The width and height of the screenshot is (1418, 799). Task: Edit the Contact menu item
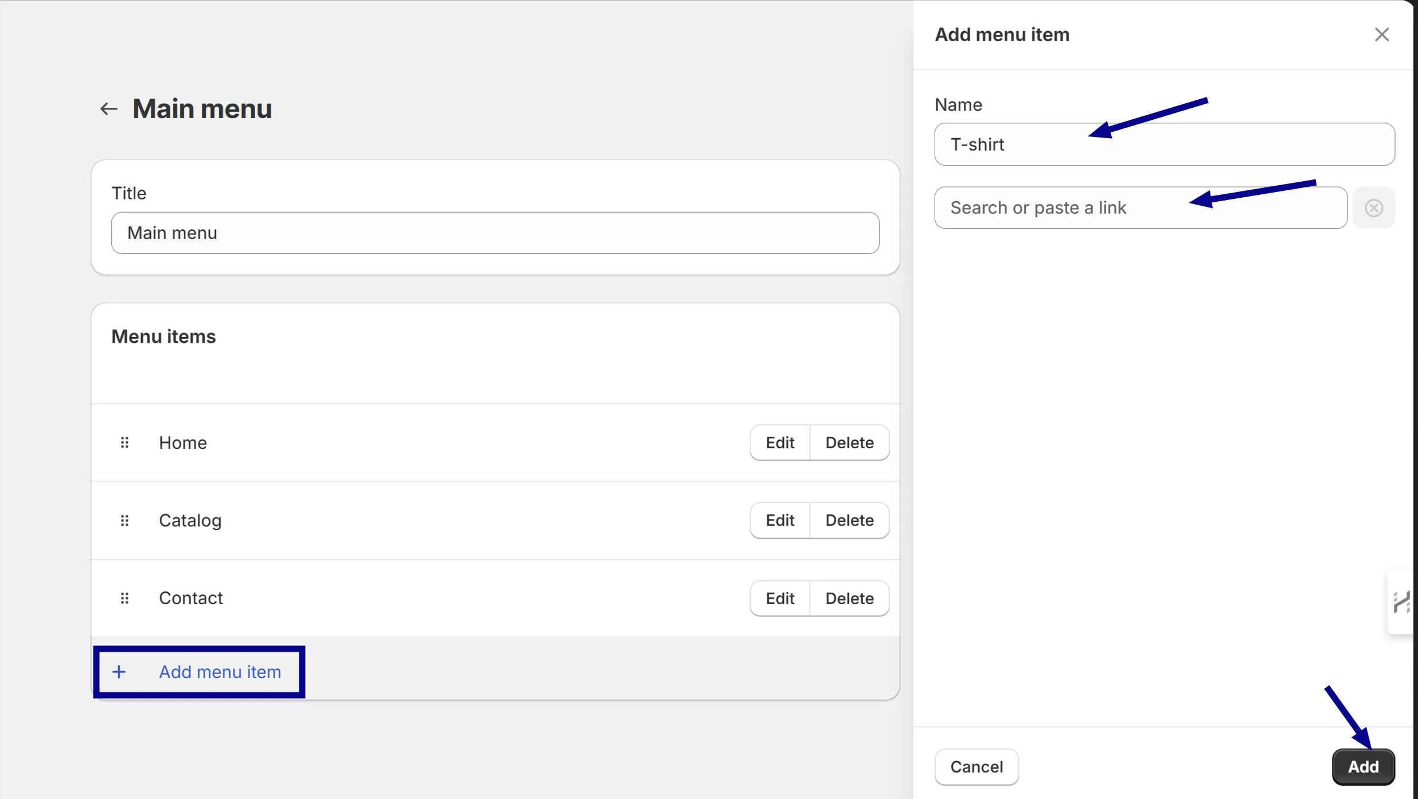tap(780, 598)
